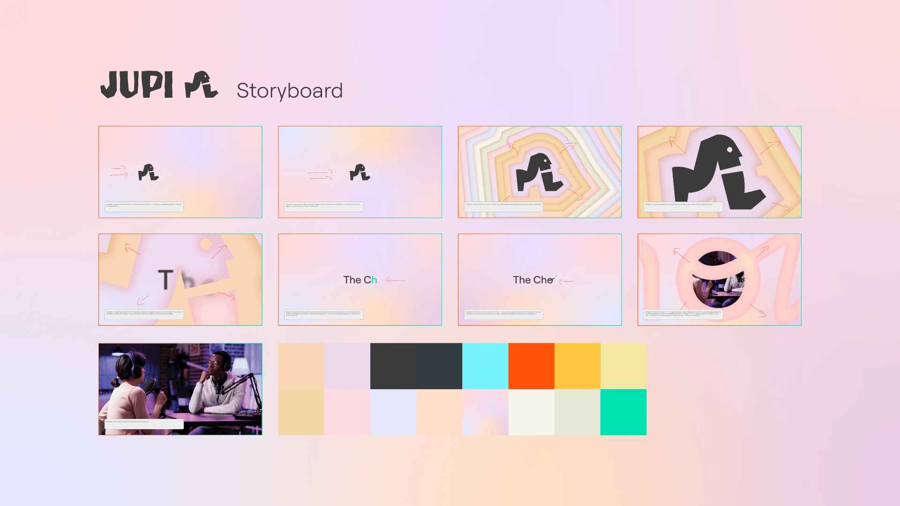Image resolution: width=900 pixels, height=506 pixels.
Task: Click caption box under short-arrow runner frame
Action: (144, 207)
